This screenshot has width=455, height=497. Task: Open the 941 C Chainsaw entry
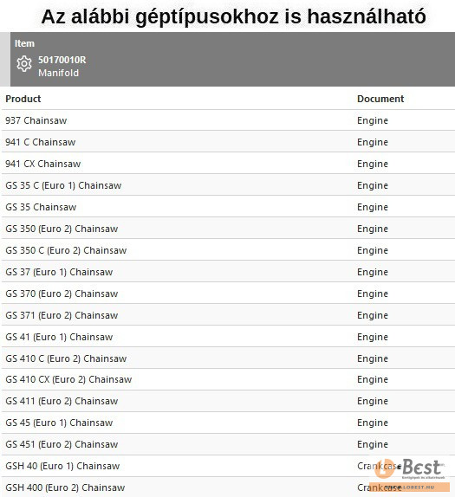[40, 142]
